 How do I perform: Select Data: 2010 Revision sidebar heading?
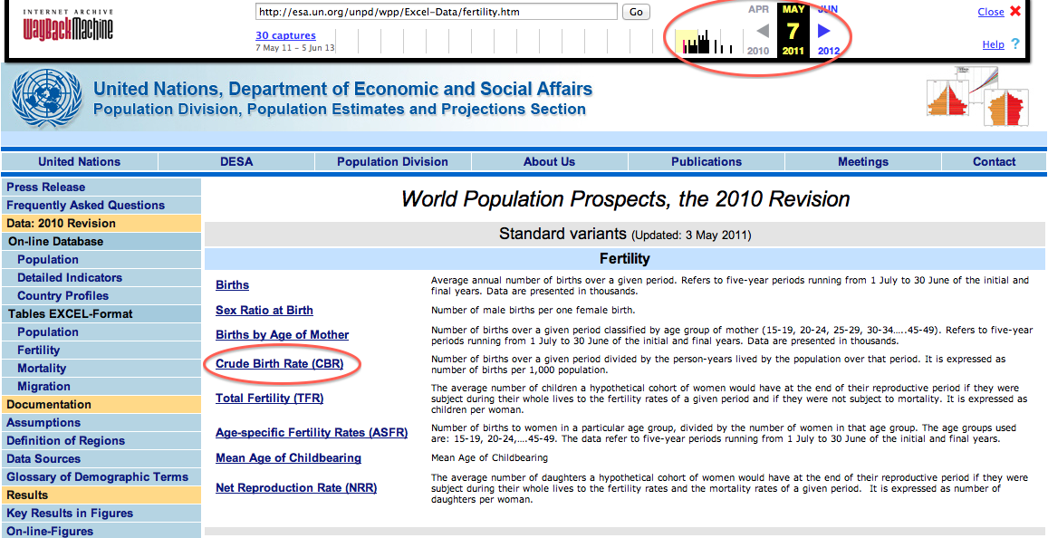click(61, 223)
